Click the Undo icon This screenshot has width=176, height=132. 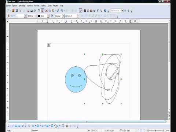pos(62,11)
